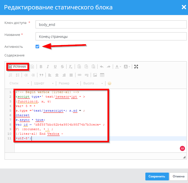The width and height of the screenshot is (188, 183).
Task: Open the text color picker
Action: click(x=118, y=67)
